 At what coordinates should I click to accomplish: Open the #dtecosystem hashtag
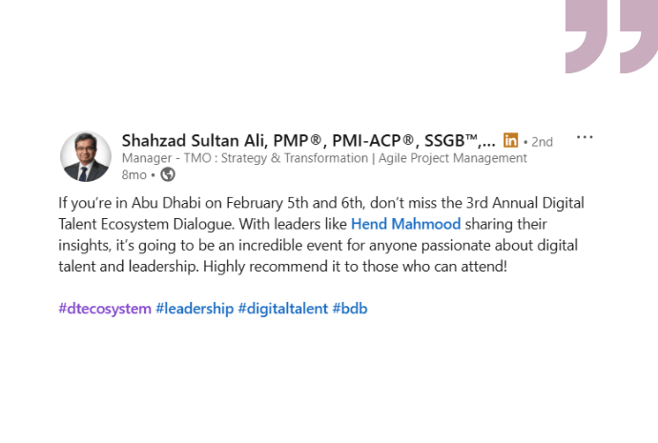[x=104, y=309]
